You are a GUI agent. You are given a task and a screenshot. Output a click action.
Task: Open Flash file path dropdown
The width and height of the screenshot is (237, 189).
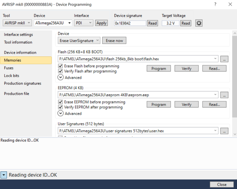coord(215,59)
